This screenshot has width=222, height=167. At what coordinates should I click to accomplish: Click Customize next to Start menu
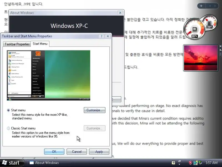pos(94,110)
